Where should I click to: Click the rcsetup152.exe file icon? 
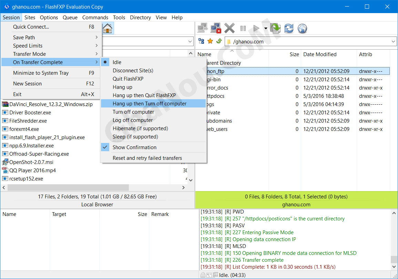click(x=5, y=178)
